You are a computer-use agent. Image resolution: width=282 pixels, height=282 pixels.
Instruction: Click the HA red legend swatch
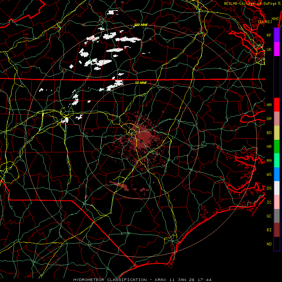click(x=277, y=105)
